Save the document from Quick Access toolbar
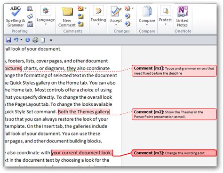Image resolution: width=223 pixels, height=173 pixels. click(8, 40)
